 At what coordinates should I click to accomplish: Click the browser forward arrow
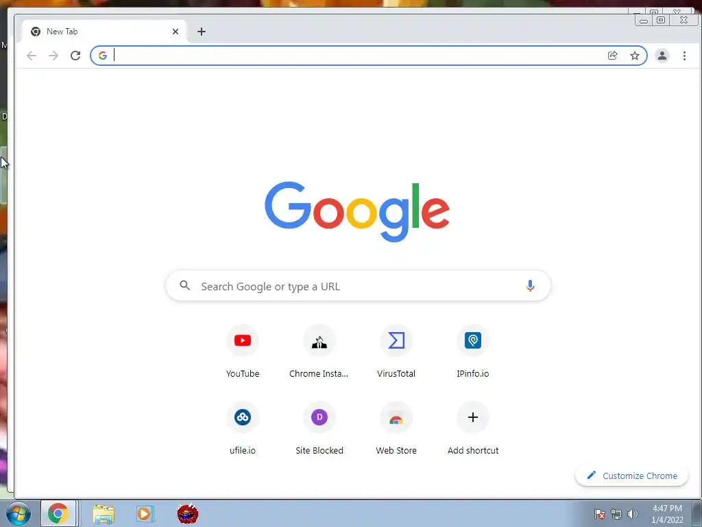[x=53, y=56]
